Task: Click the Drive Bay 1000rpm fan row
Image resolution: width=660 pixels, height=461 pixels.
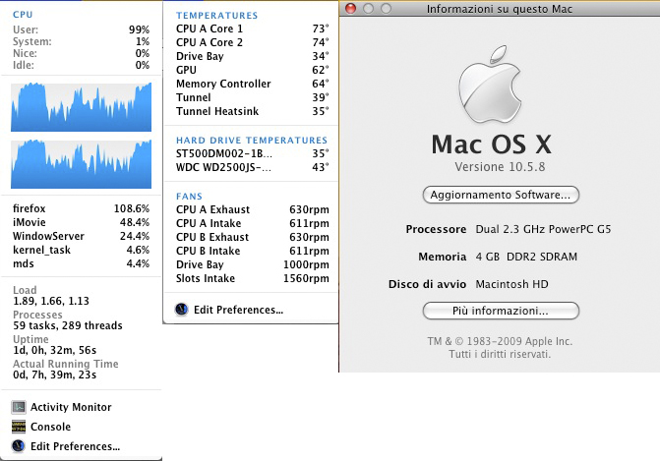Action: tap(251, 264)
